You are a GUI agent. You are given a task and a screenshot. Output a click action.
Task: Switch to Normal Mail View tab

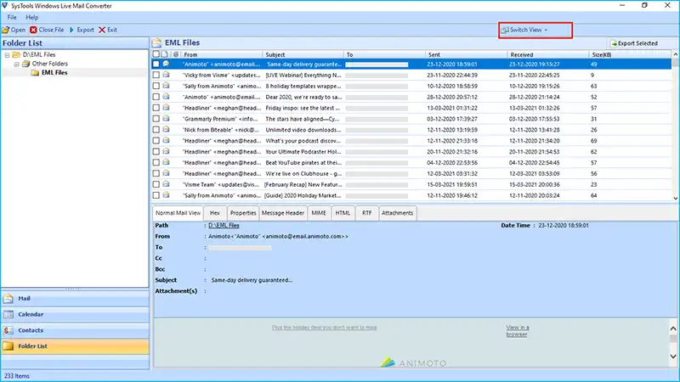178,213
